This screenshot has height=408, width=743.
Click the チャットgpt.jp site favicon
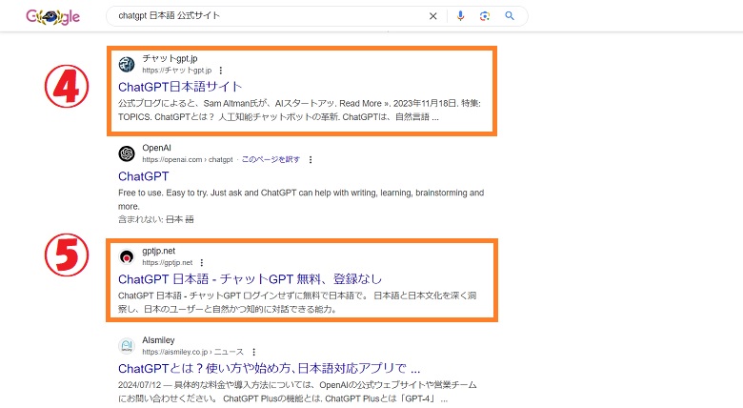pyautogui.click(x=127, y=64)
